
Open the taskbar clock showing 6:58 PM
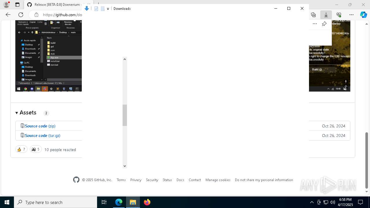[x=345, y=202]
